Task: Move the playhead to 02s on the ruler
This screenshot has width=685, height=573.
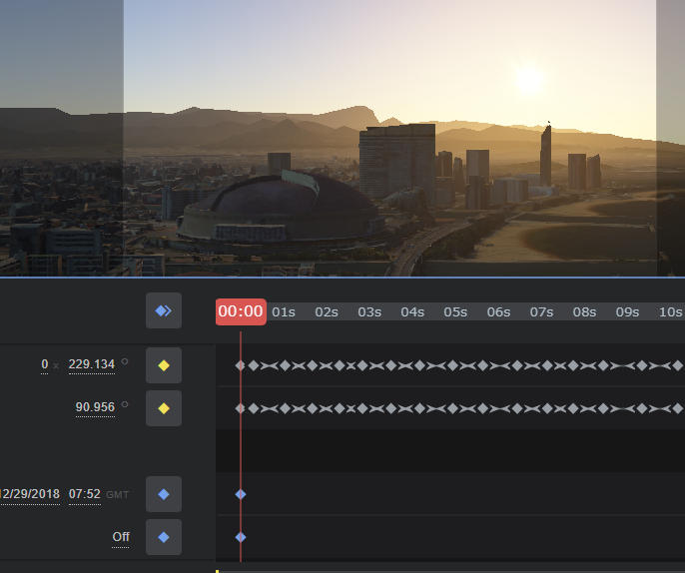Action: 327,311
